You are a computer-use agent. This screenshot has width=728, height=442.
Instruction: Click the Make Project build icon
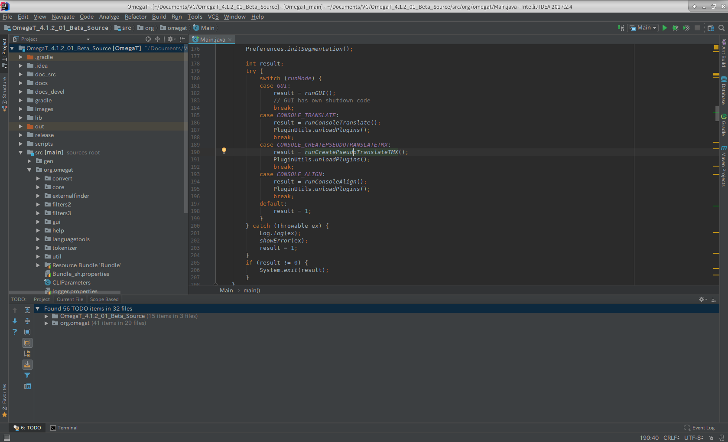[621, 28]
